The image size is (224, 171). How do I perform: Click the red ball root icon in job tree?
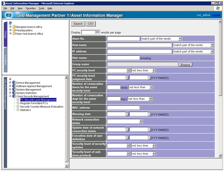point(10,79)
